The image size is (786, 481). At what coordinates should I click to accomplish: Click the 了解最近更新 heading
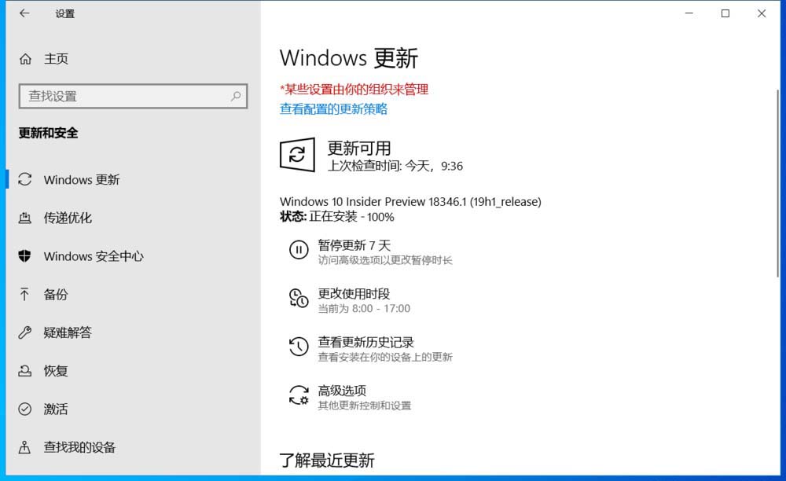(327, 460)
